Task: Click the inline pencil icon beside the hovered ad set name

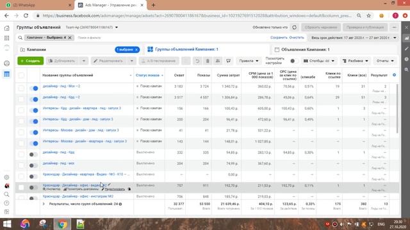Action: 110,185
